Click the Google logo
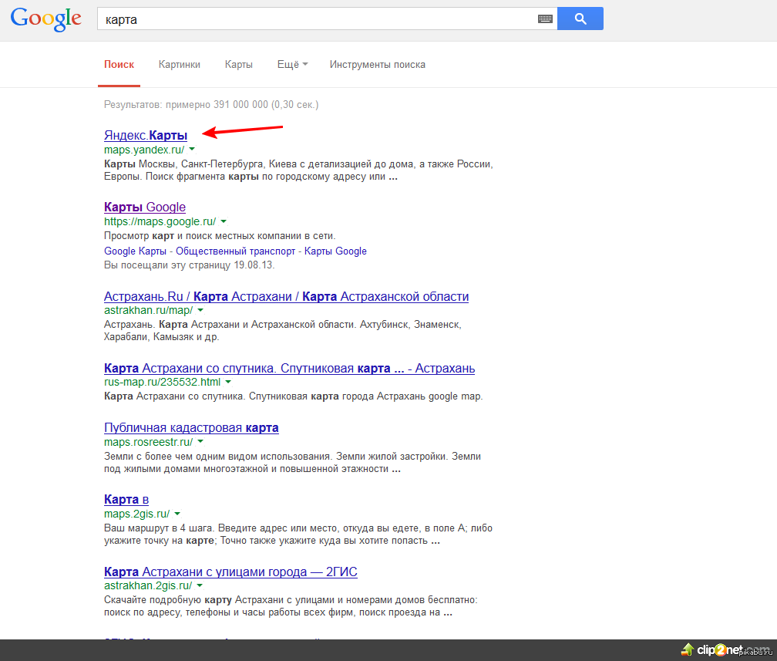 (x=45, y=19)
